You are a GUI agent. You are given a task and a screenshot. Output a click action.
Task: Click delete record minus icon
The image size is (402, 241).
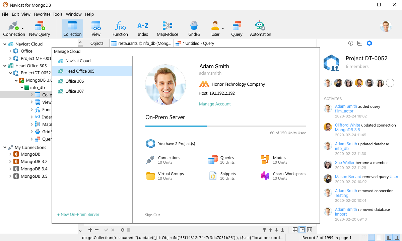tap(96, 230)
